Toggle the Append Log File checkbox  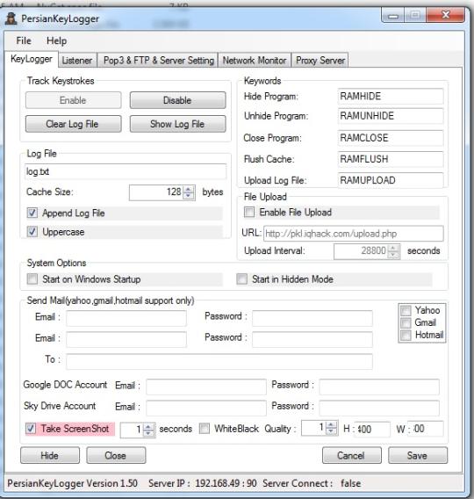point(32,213)
